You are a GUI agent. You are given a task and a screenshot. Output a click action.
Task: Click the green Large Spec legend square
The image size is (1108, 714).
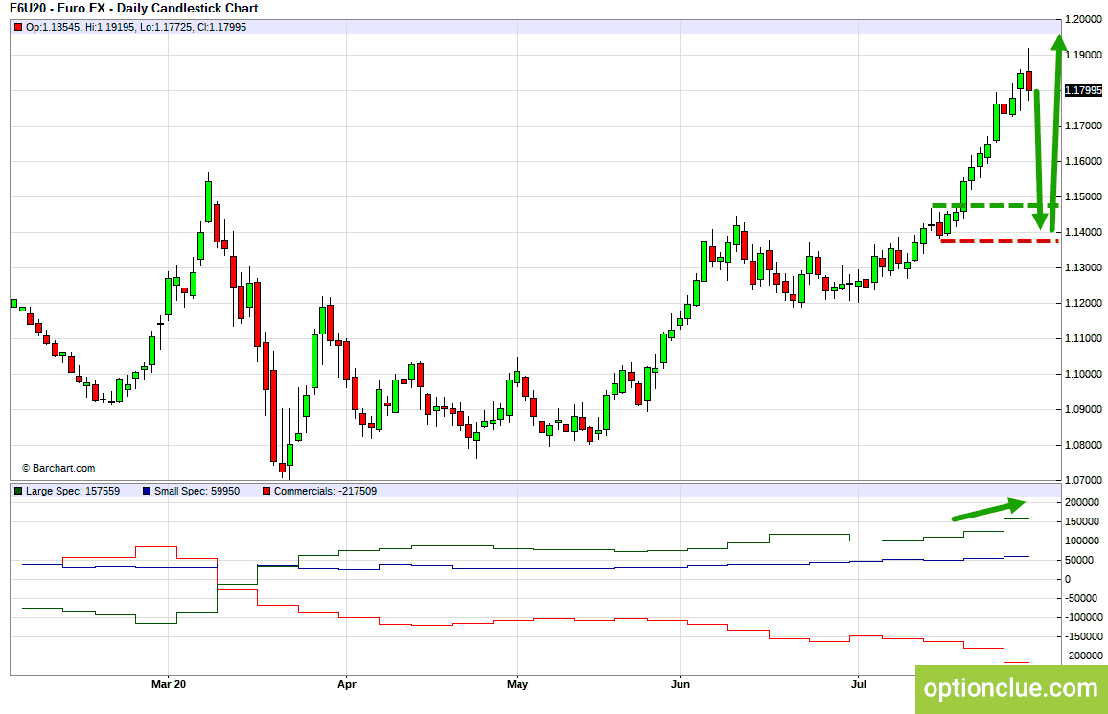pos(18,491)
